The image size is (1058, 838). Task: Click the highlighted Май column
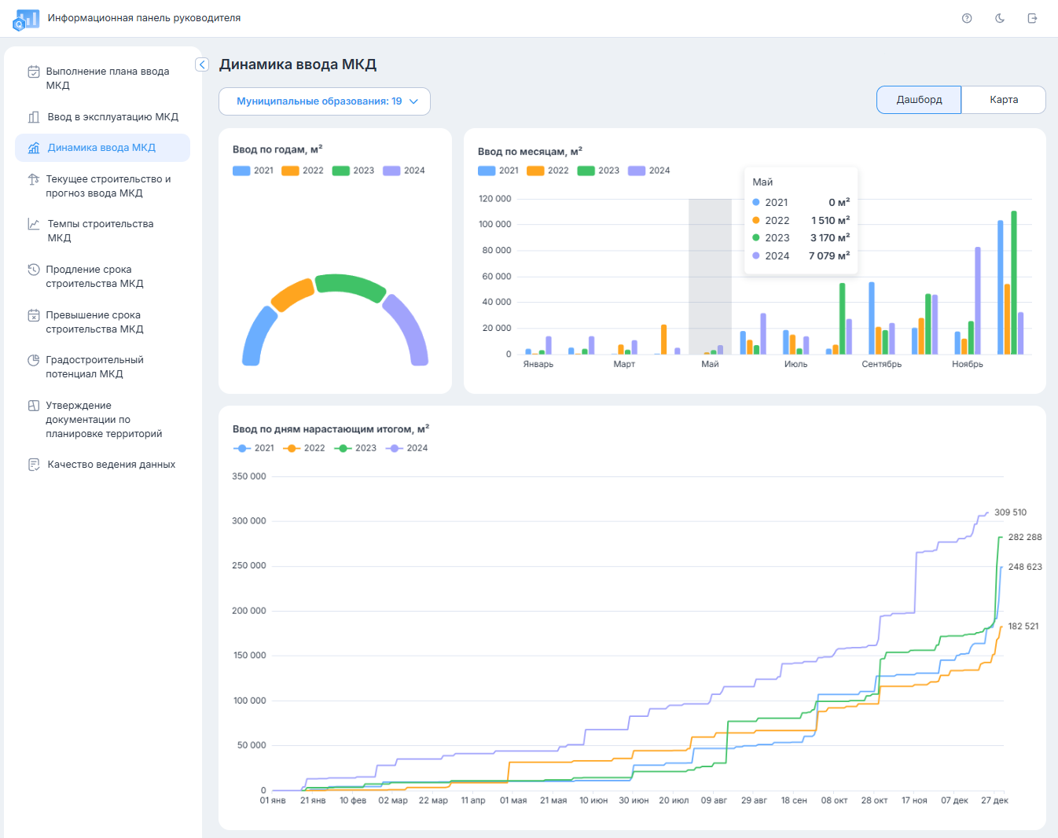pyautogui.click(x=710, y=277)
